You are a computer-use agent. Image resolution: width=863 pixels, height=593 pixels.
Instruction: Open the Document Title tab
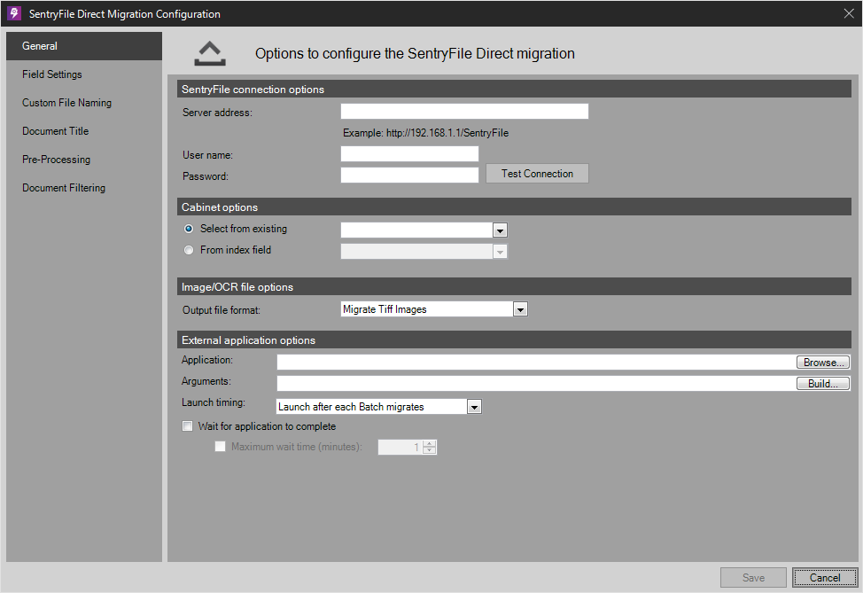(x=84, y=131)
